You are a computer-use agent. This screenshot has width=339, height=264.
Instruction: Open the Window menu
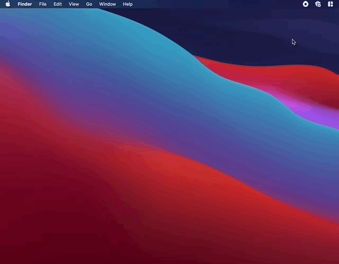(x=108, y=4)
